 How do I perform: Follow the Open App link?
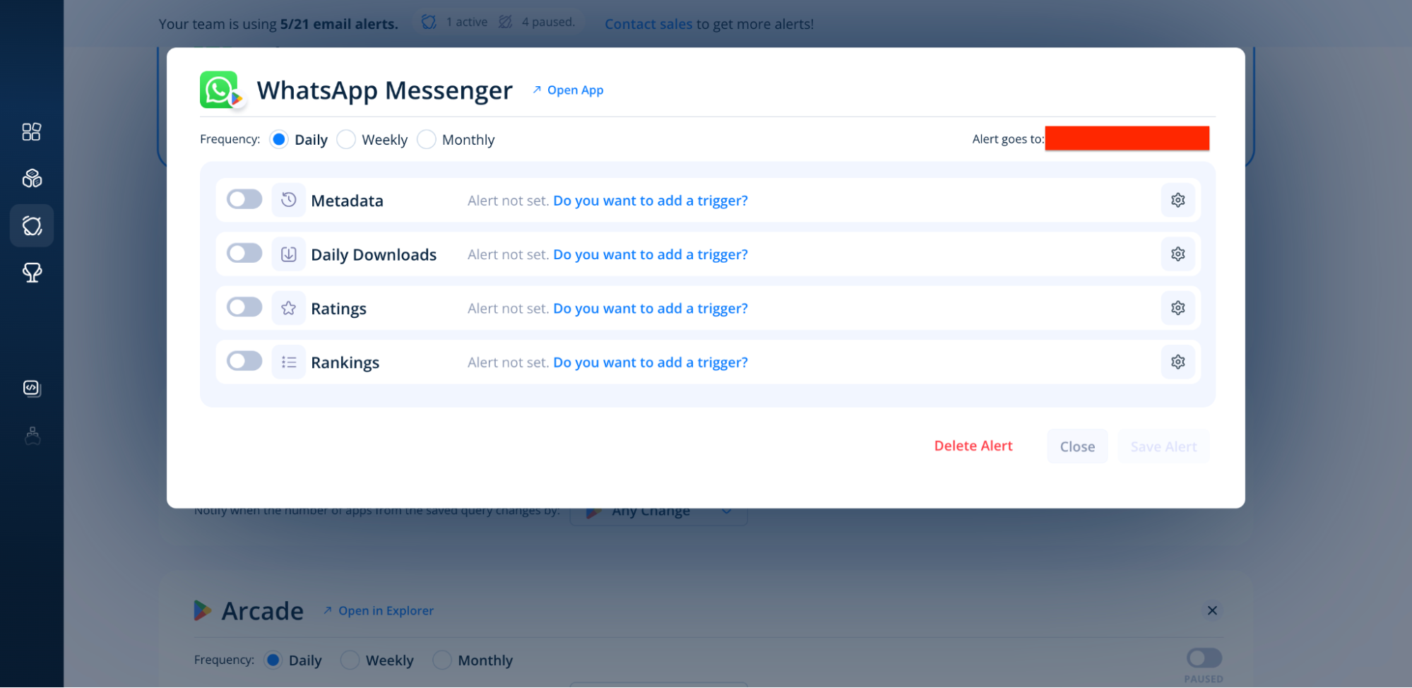point(568,90)
